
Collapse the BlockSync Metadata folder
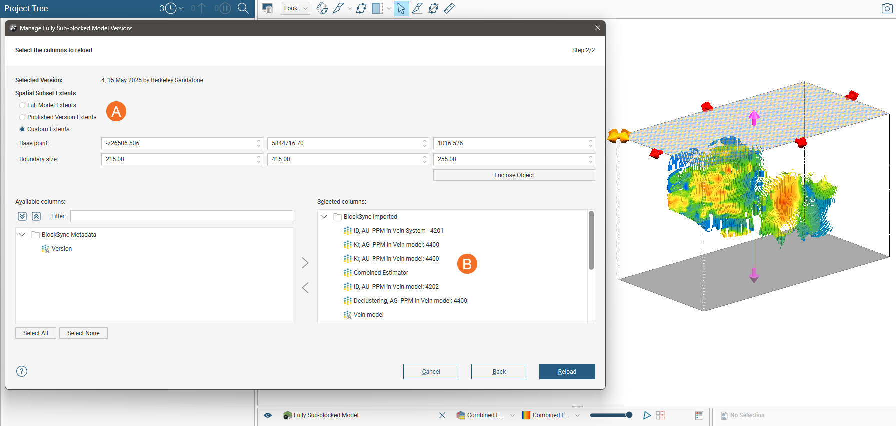tap(22, 235)
